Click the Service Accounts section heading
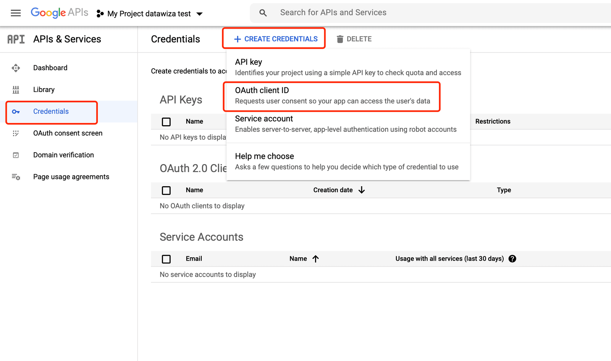Screen dimensions: 611x361 (201, 237)
